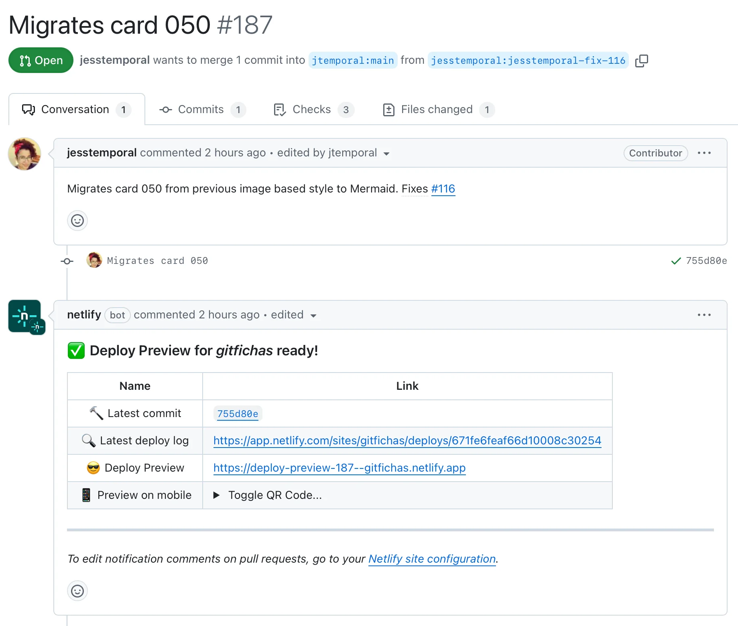The image size is (738, 626).
Task: Switch to the Commits tab
Action: tap(201, 109)
